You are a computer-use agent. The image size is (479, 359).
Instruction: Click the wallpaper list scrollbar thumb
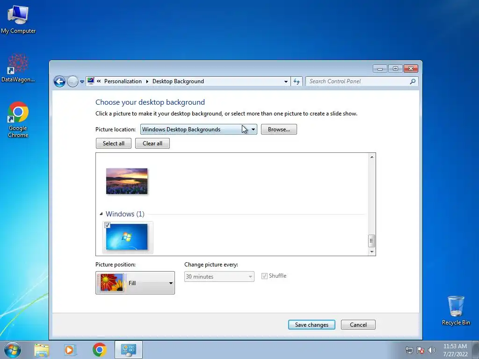(371, 241)
